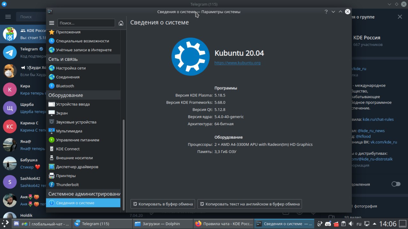Open Приложения settings category
This screenshot has width=408, height=229.
coord(84,32)
